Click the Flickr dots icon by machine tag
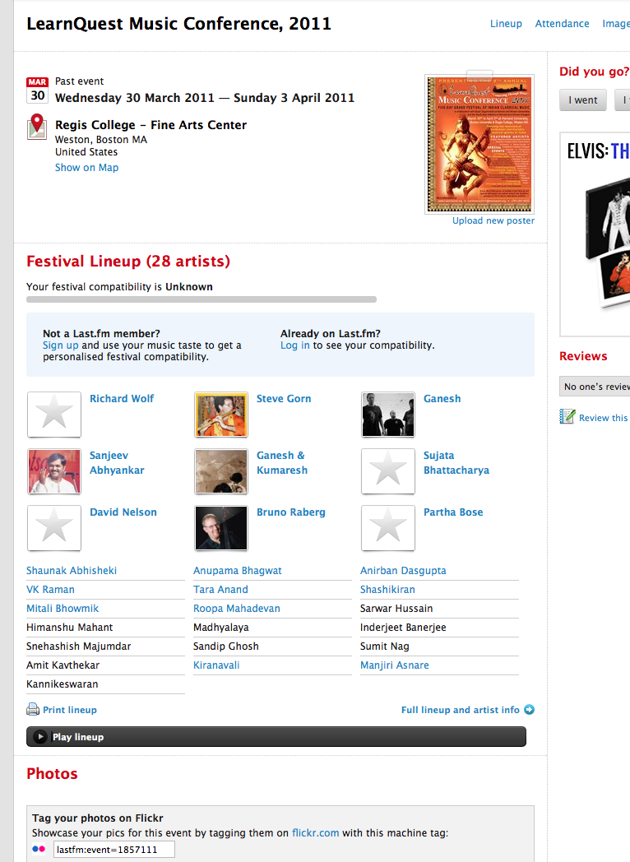Screen dimensions: 630x862 click(x=39, y=849)
